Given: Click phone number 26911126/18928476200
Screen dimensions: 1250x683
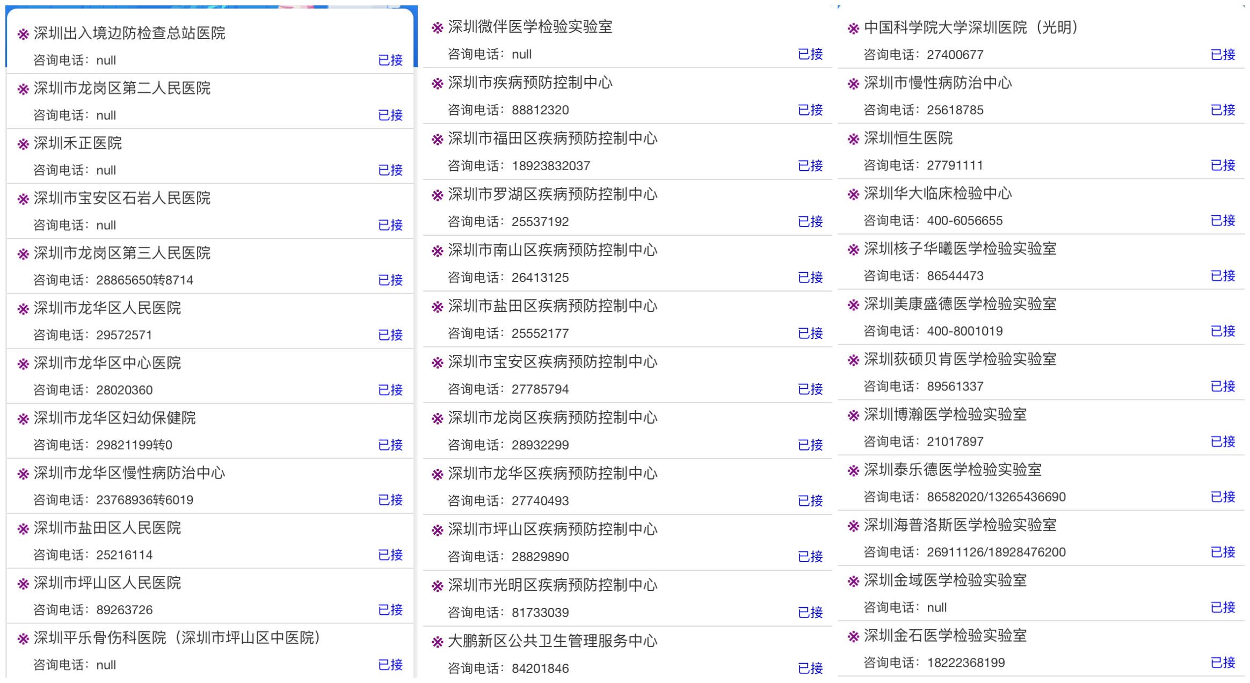Looking at the screenshot, I should click(x=997, y=553).
